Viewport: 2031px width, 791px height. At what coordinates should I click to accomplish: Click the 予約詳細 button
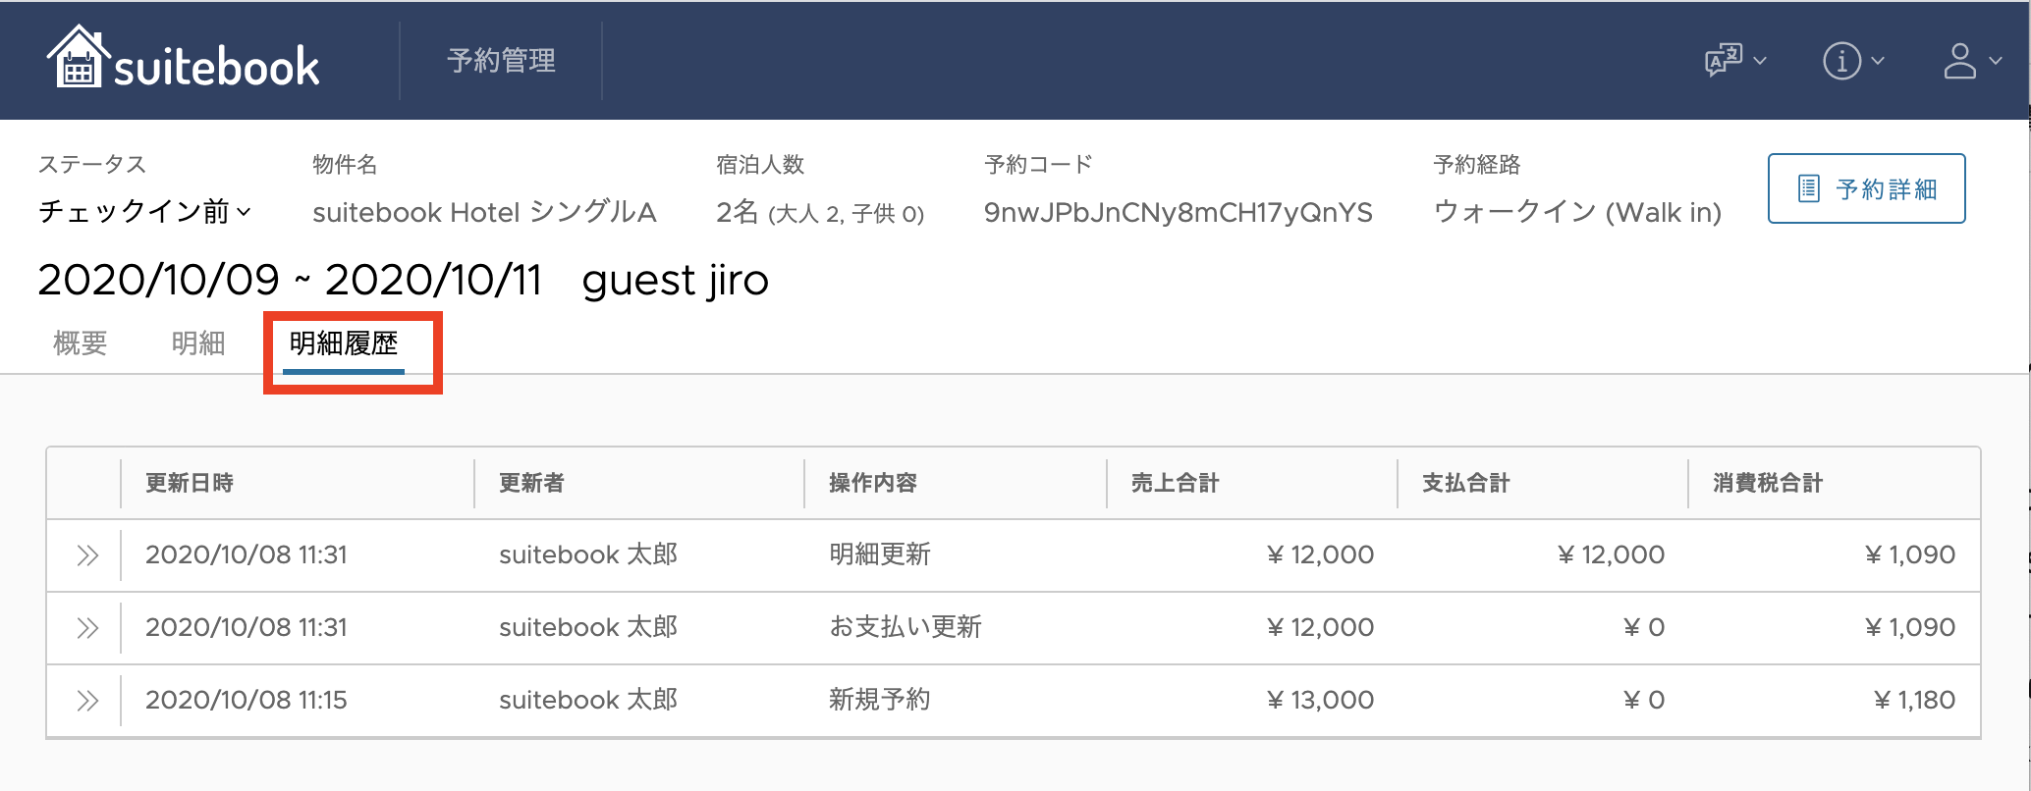point(1866,188)
